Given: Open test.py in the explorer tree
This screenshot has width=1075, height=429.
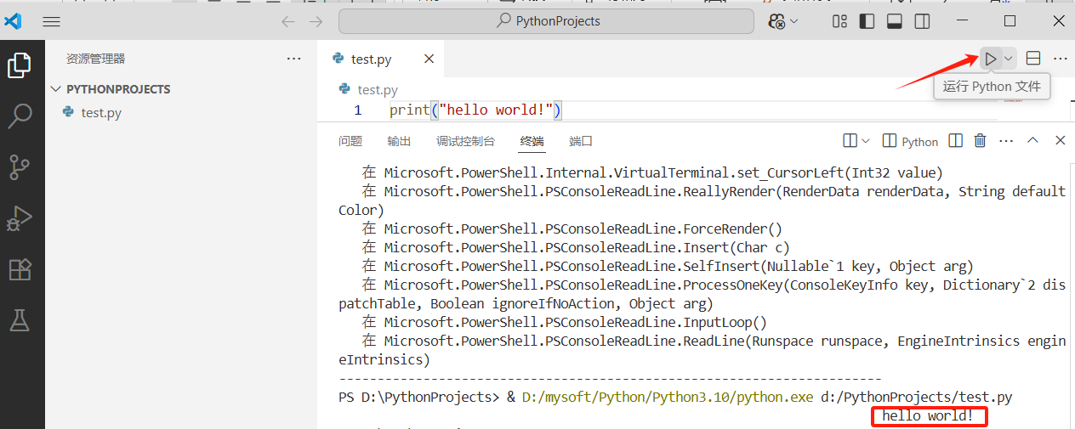Looking at the screenshot, I should 100,112.
